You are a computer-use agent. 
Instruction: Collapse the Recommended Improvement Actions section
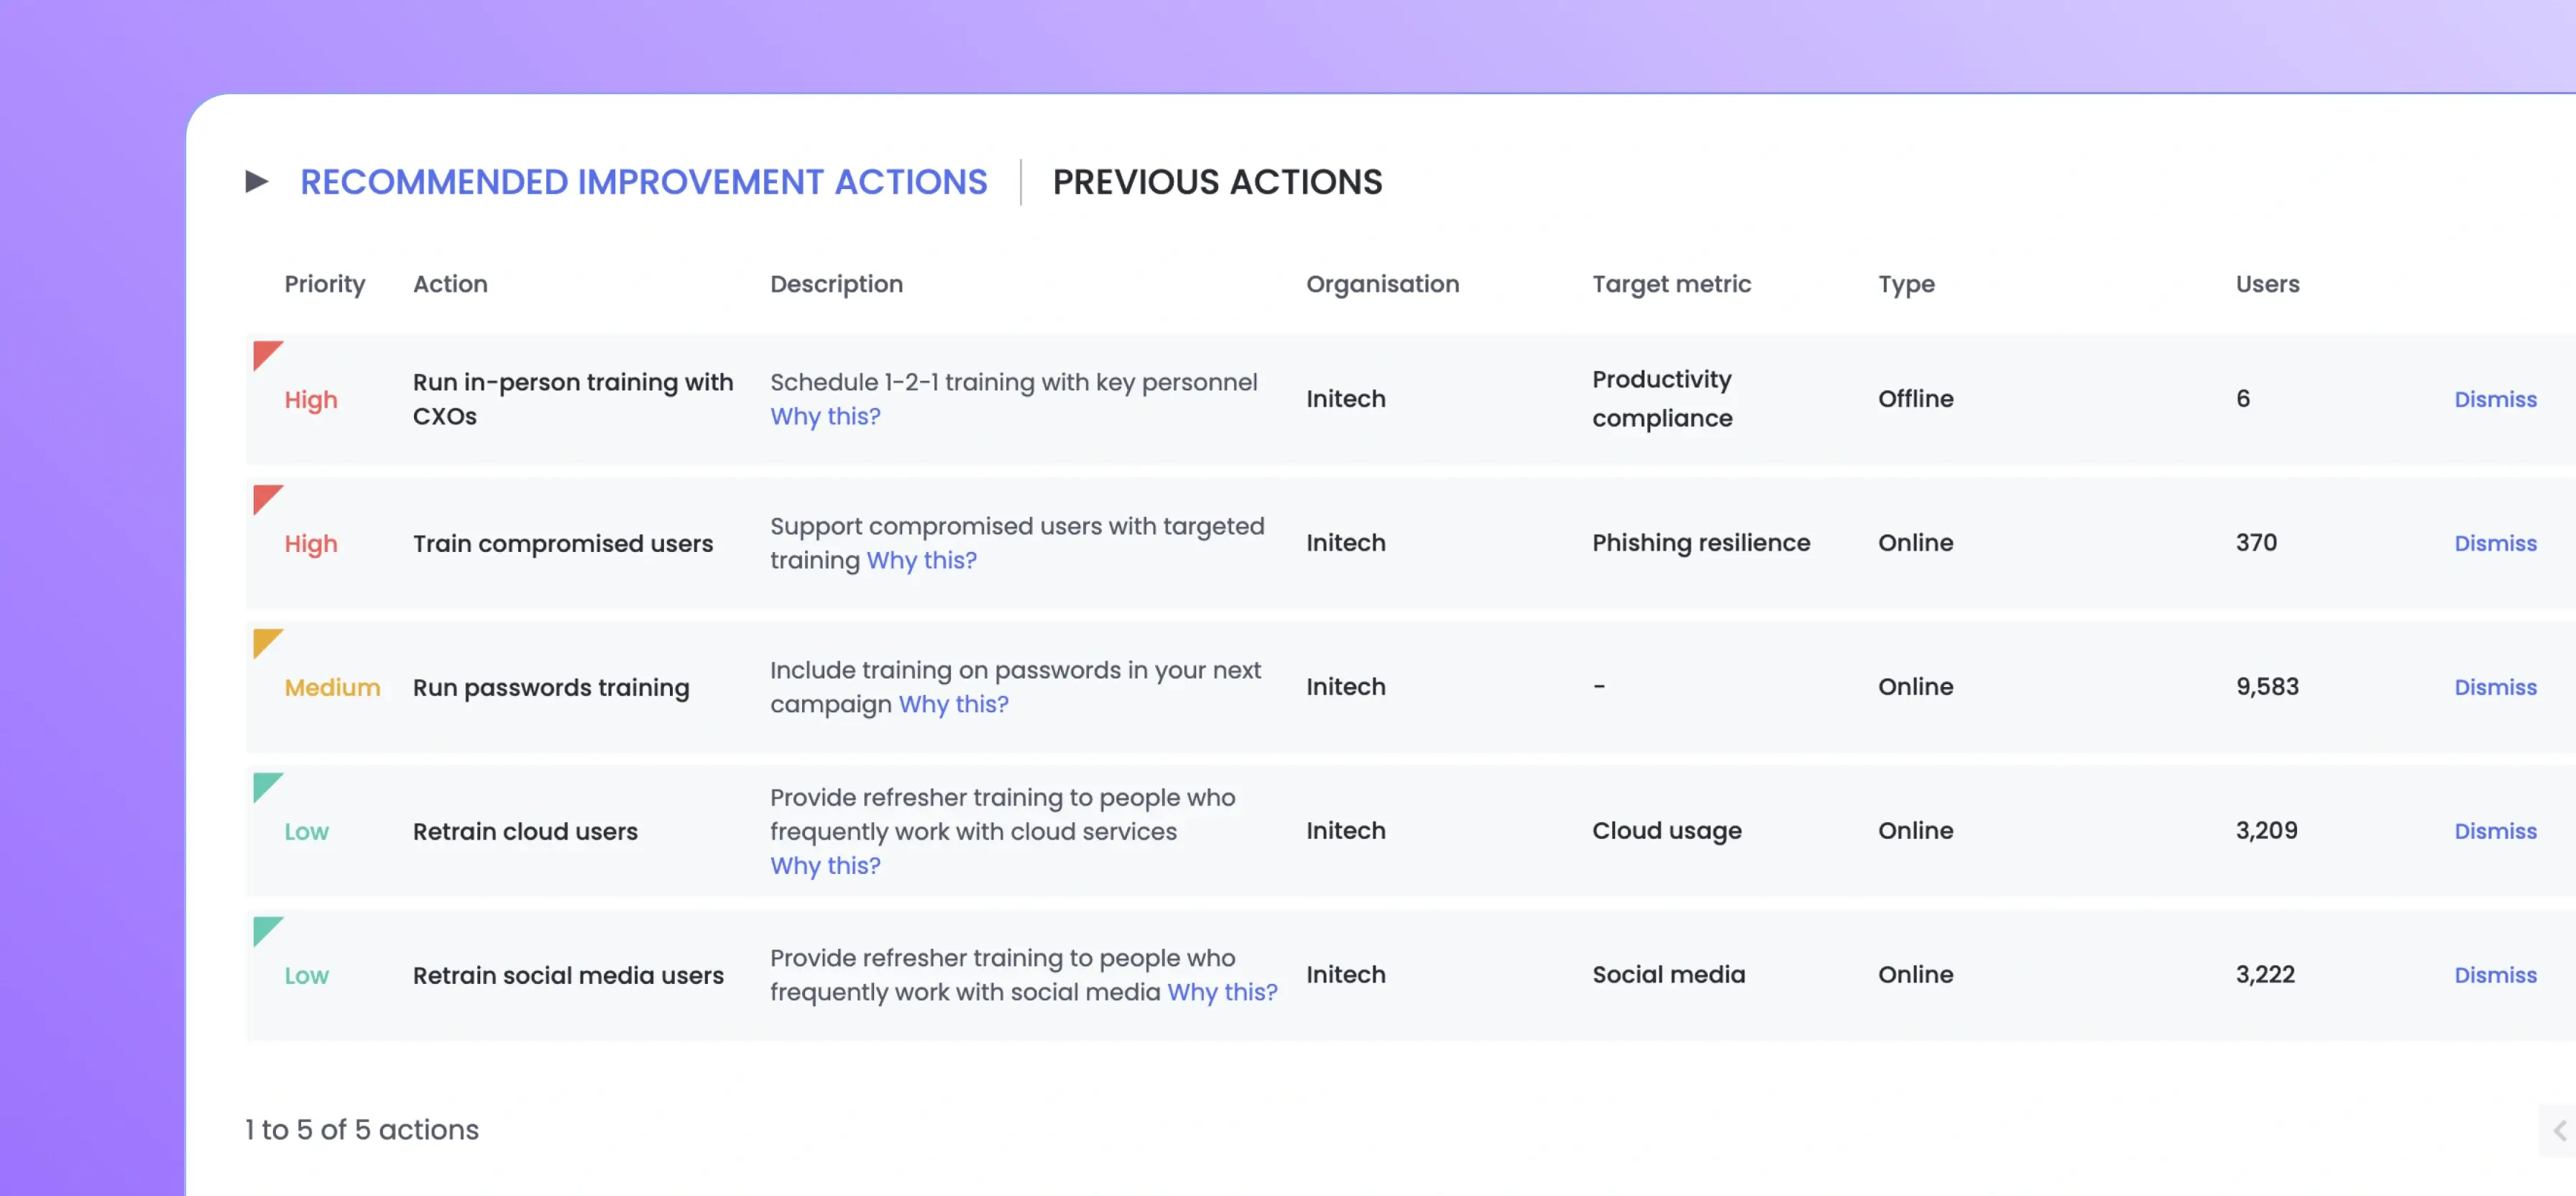point(258,181)
